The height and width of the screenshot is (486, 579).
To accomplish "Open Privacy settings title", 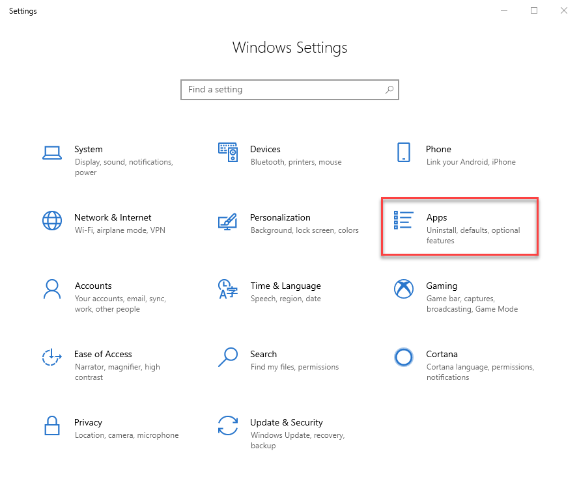I will point(89,422).
